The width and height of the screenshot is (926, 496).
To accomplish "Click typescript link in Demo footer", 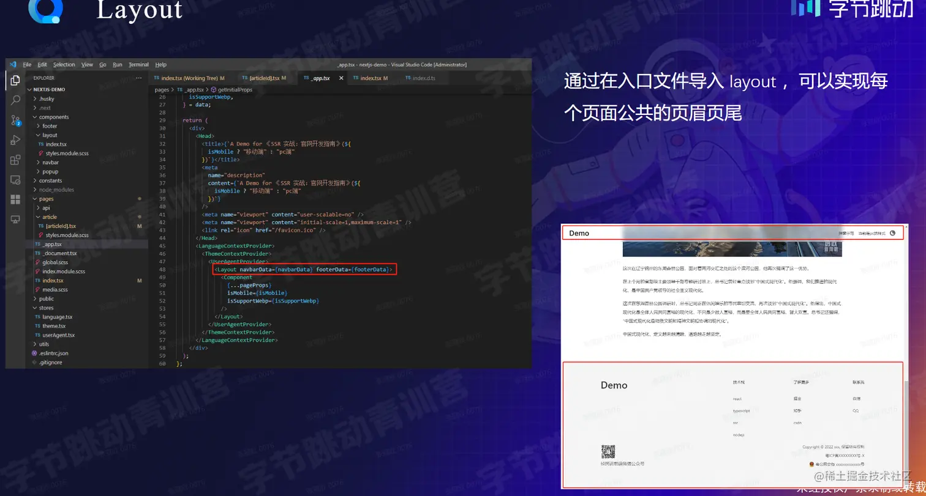I will (741, 411).
